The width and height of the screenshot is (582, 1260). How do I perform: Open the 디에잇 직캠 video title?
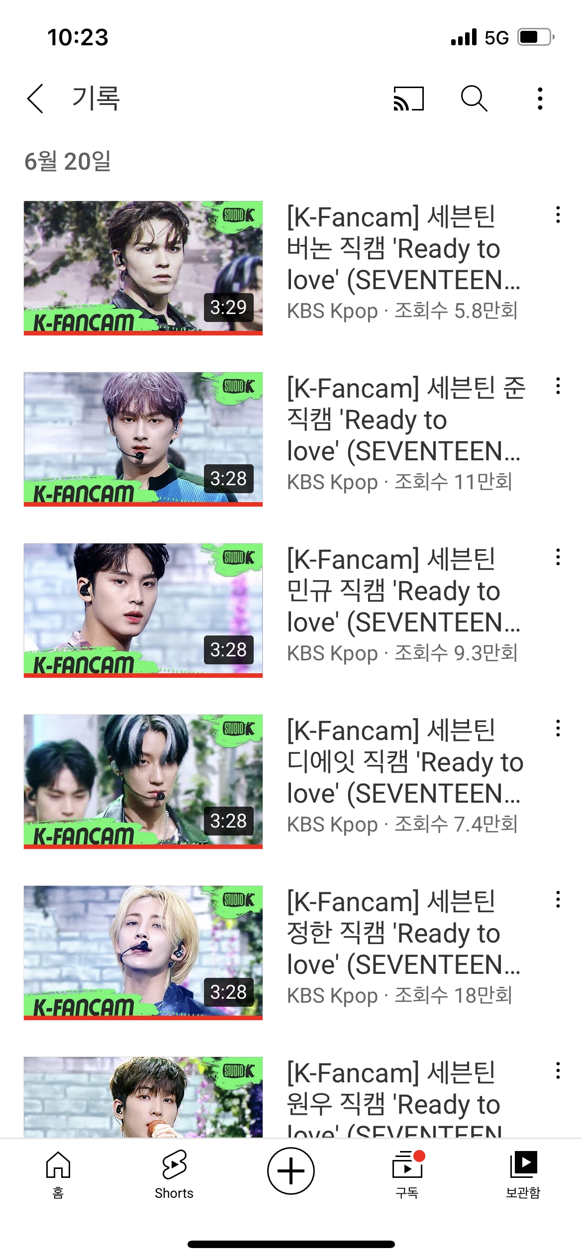pyautogui.click(x=405, y=762)
